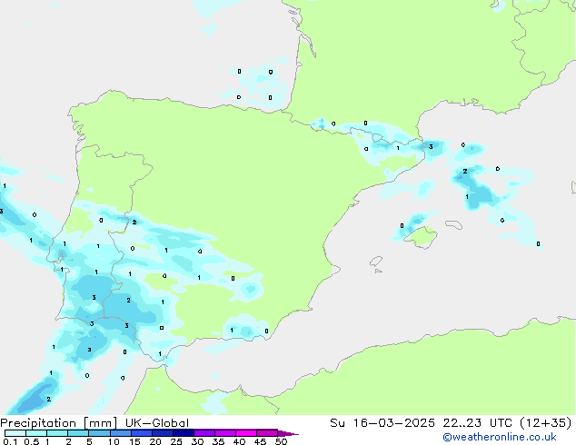Pick the 35-40 mm legend swatch

[224, 433]
